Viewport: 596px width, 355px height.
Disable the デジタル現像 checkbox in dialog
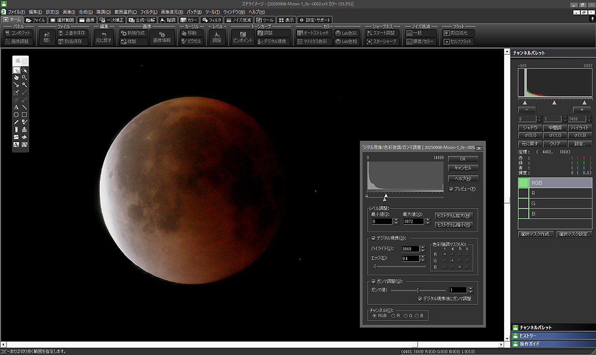(373, 238)
